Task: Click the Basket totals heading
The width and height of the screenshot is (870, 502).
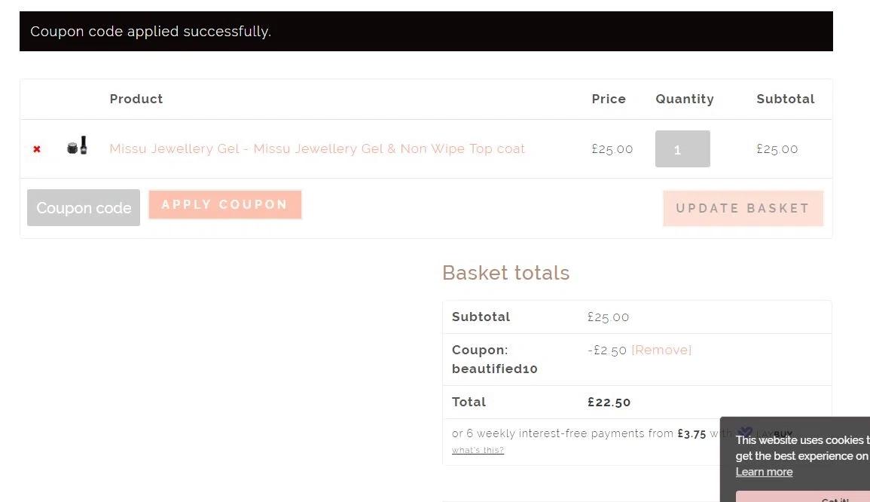Action: (x=505, y=273)
